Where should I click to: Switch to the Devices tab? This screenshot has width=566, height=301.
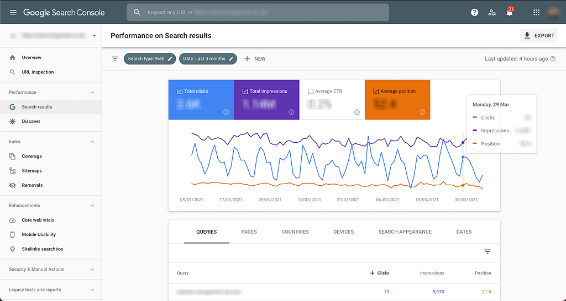click(x=344, y=232)
